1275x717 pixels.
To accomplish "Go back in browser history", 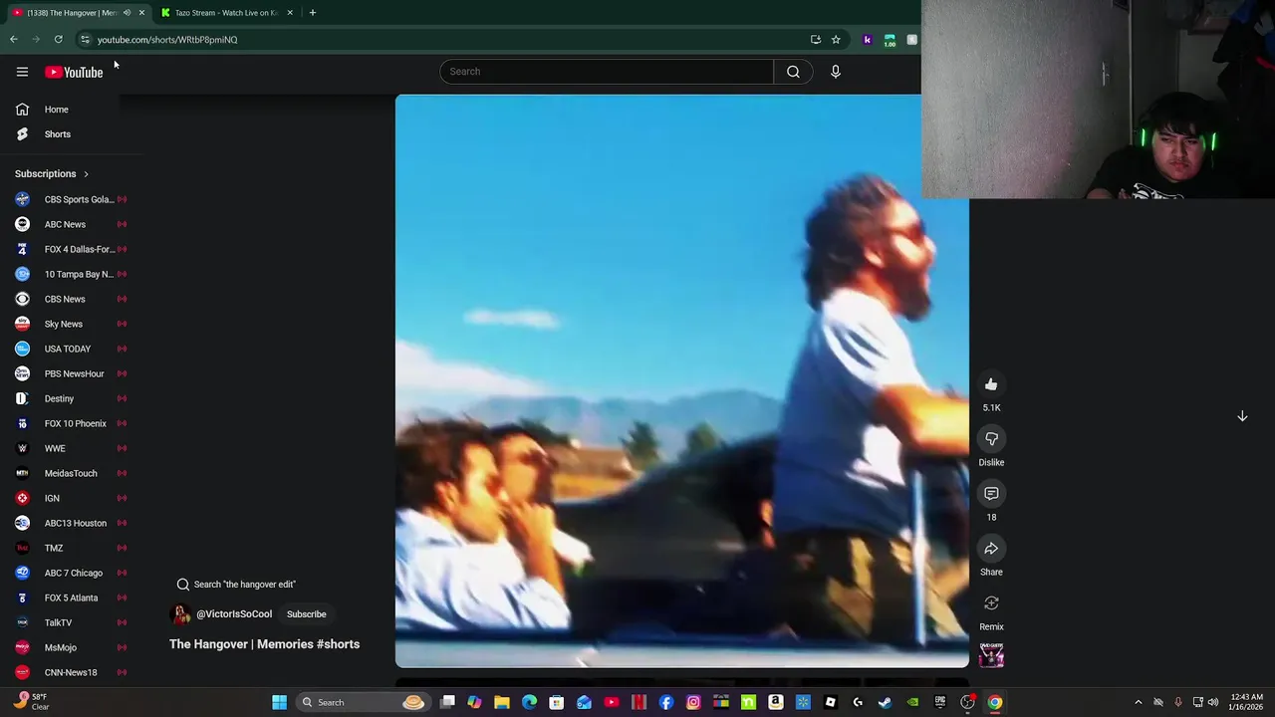I will [14, 40].
